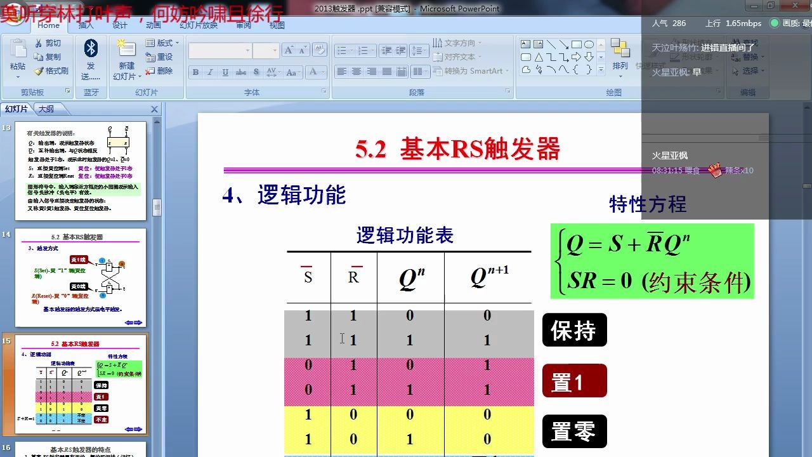This screenshot has width=812, height=457.
Task: Open the Design (设计) ribbon tab
Action: pyautogui.click(x=120, y=25)
